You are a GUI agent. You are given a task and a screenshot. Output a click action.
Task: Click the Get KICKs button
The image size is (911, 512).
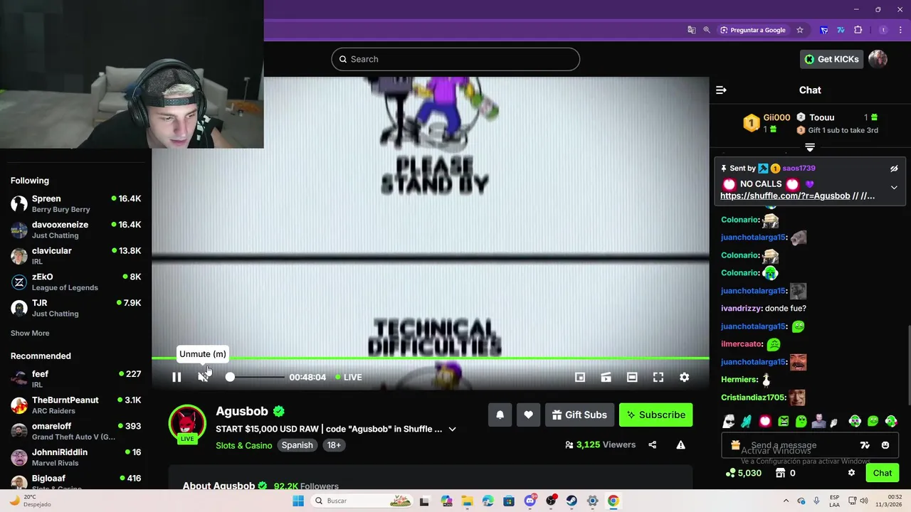pyautogui.click(x=831, y=59)
